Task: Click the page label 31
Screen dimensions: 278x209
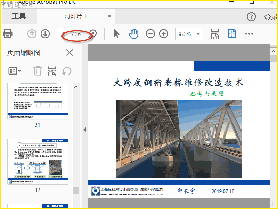Action: point(38,125)
